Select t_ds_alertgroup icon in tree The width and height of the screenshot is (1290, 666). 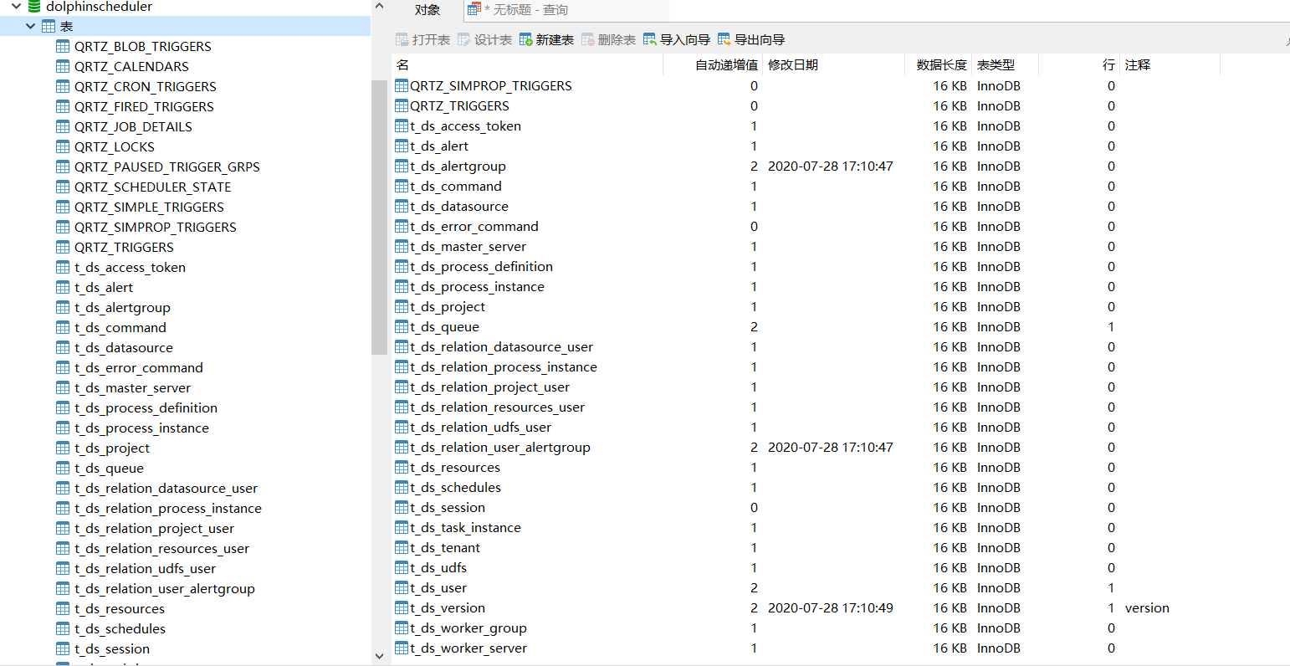pyautogui.click(x=63, y=307)
